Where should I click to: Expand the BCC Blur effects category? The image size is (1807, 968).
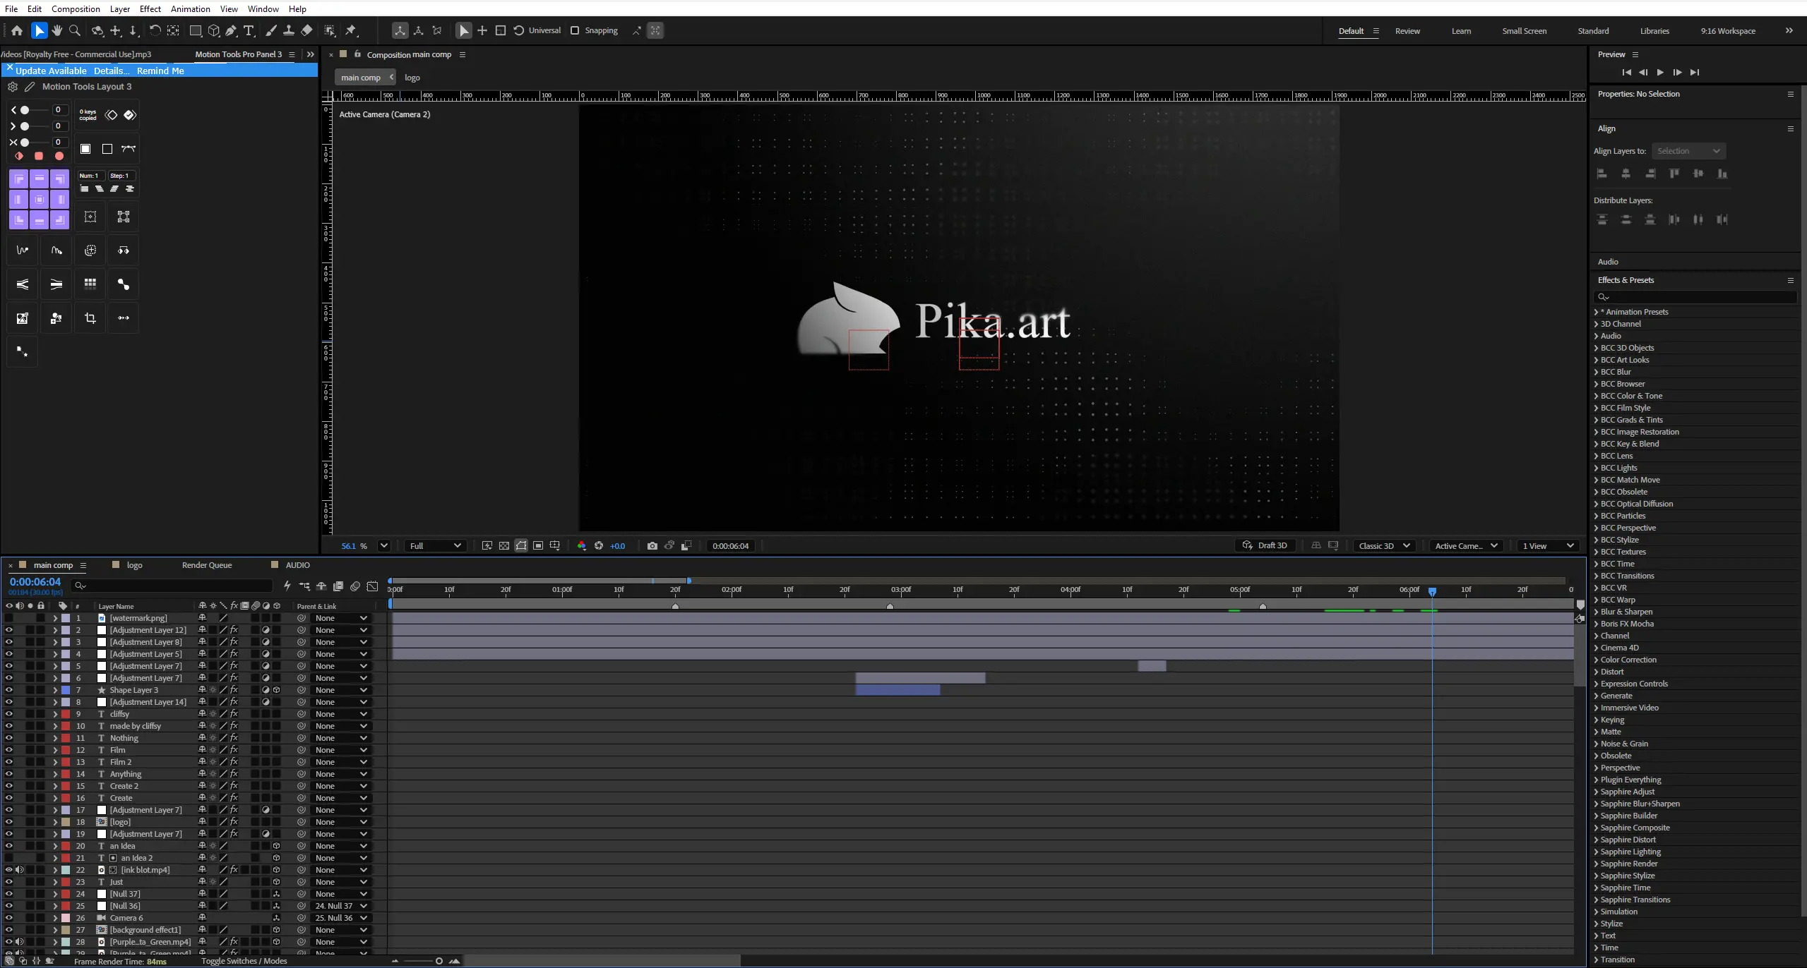point(1596,372)
